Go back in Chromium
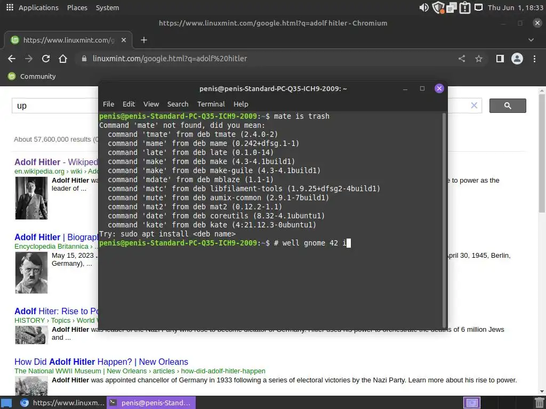Viewport: 546px width, 409px height. tap(12, 59)
